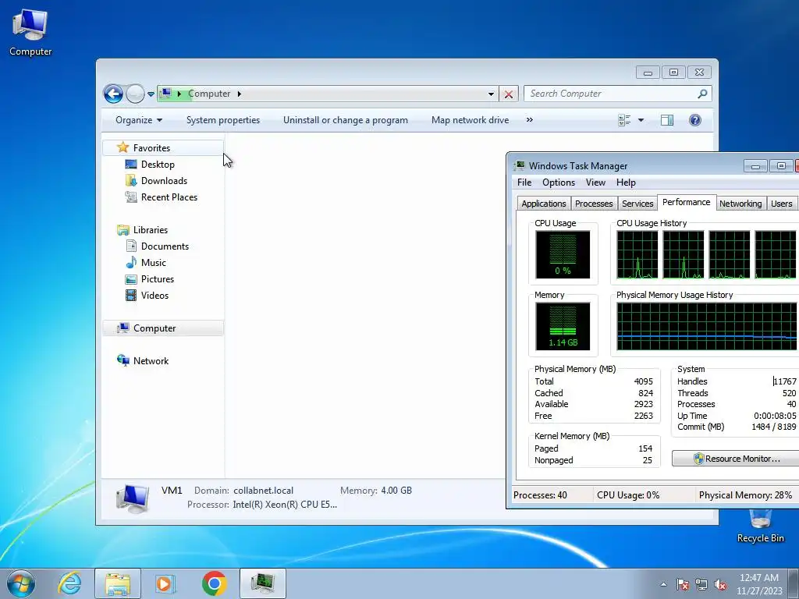Switch to the Processes tab
799x599 pixels.
point(594,204)
